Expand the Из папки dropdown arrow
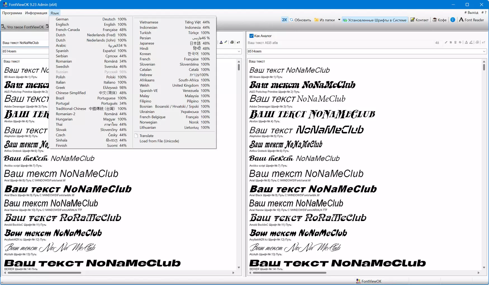 coord(339,20)
